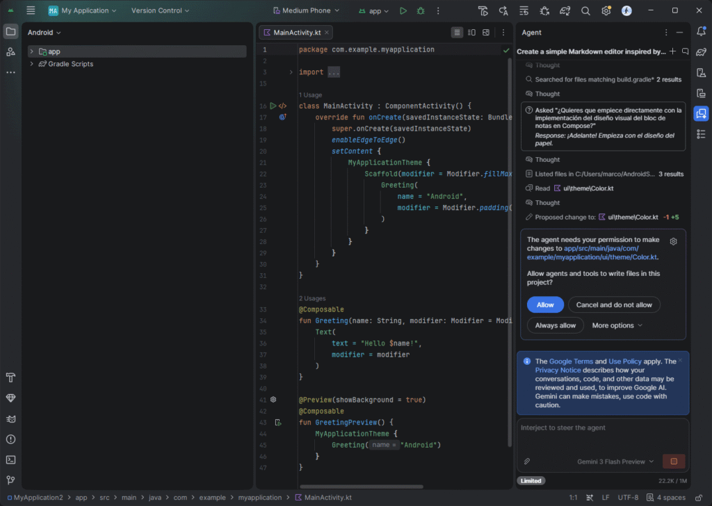Open Version Control dropdown
This screenshot has height=506, width=712.
point(161,10)
